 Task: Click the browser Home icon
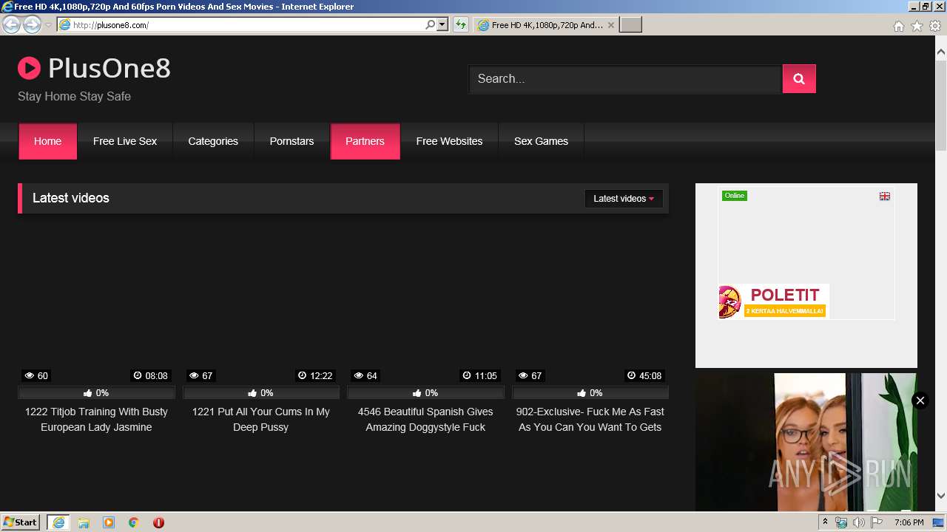click(x=898, y=26)
